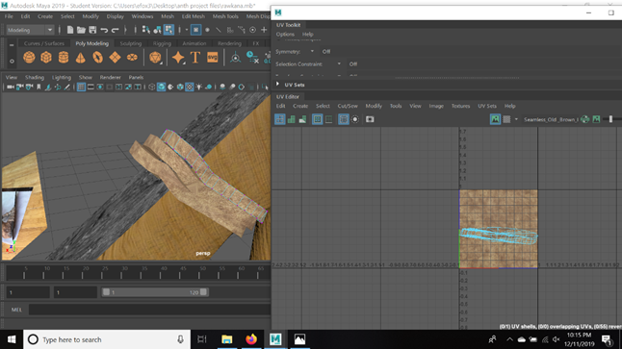
Task: Open the Cut/Sew menu in UV Editor
Action: pos(348,106)
